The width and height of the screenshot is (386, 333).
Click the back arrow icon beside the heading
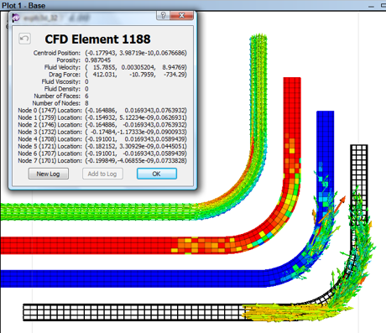24,39
